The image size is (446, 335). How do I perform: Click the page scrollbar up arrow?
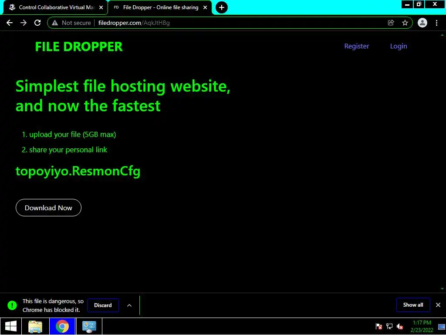point(442,35)
